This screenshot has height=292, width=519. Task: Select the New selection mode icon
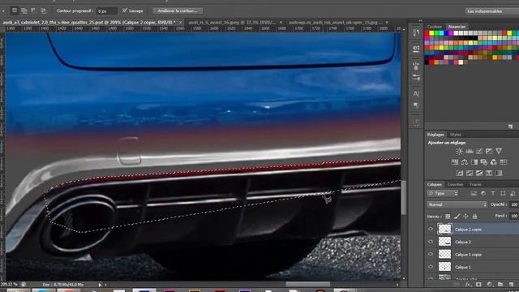point(15,11)
